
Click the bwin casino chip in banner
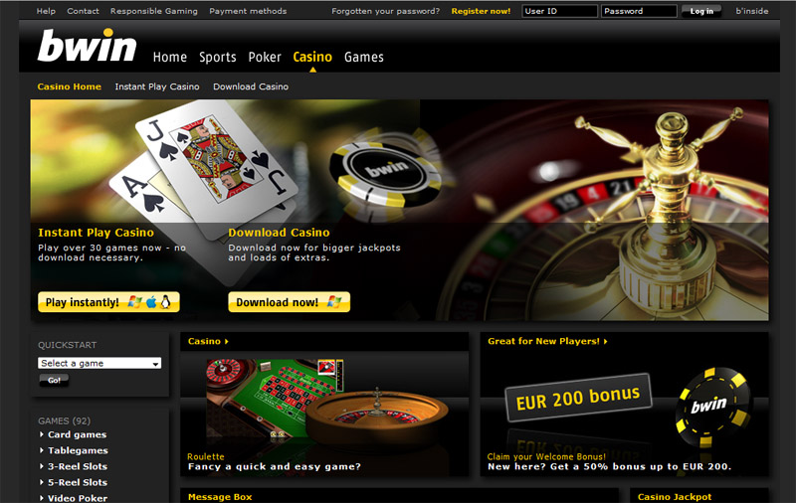click(x=385, y=172)
